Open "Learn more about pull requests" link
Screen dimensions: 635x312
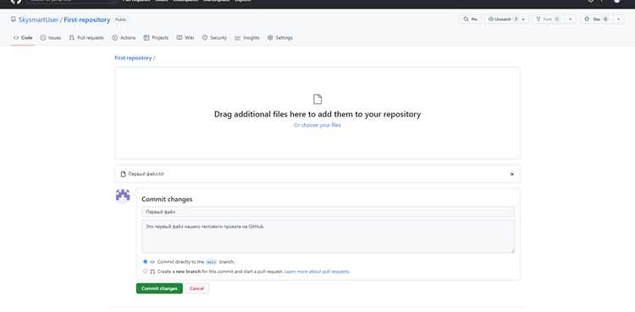click(317, 271)
